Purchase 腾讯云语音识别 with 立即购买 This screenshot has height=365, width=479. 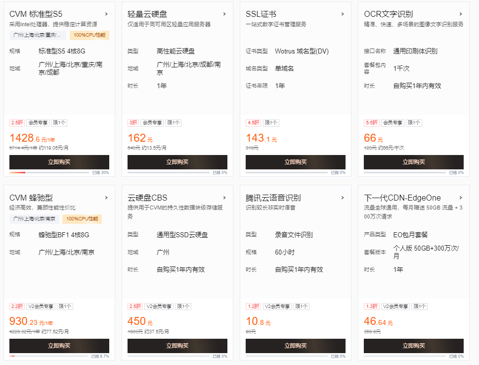tap(296, 346)
